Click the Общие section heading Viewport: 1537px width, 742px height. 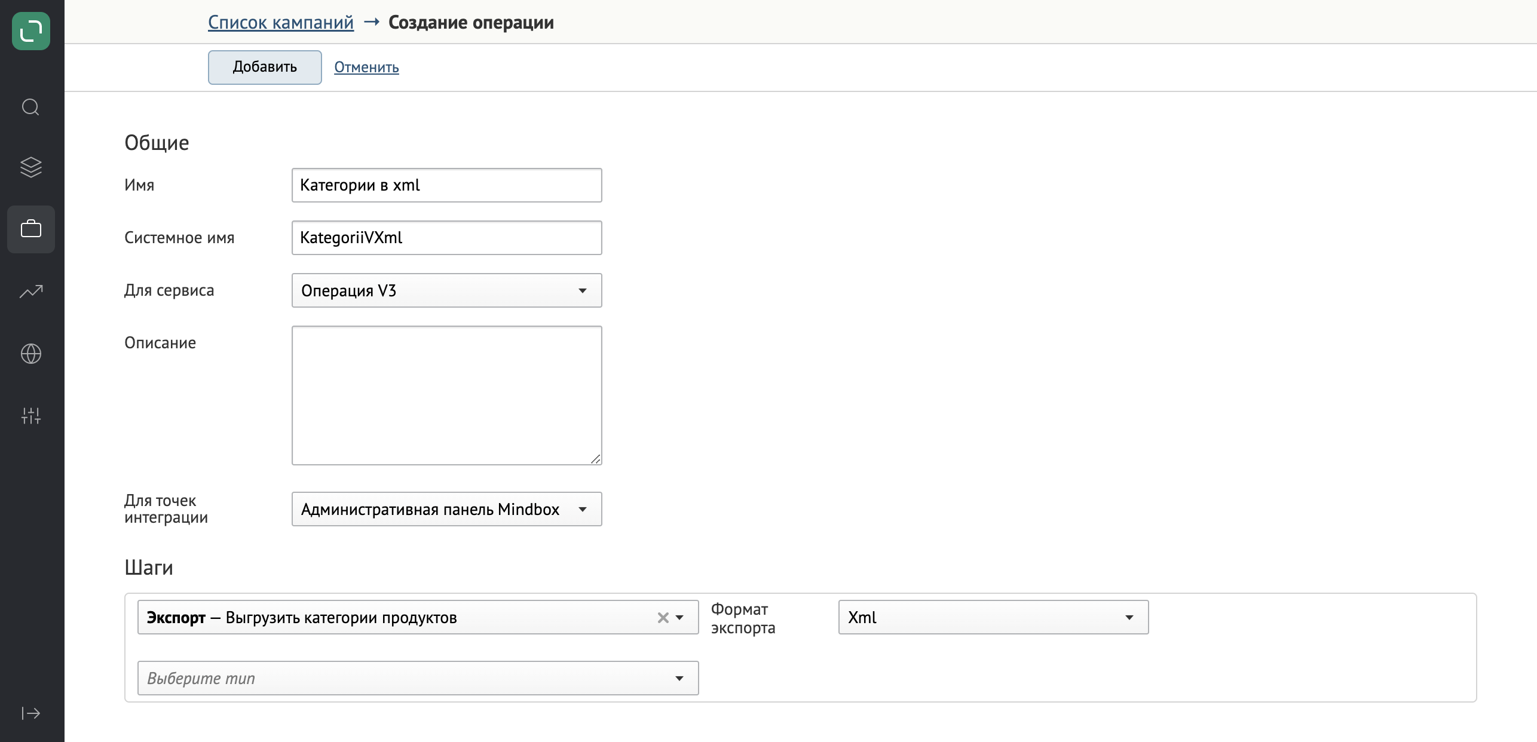click(157, 143)
